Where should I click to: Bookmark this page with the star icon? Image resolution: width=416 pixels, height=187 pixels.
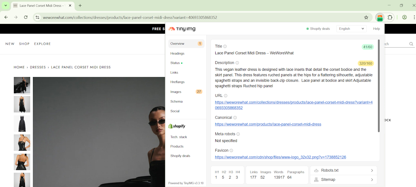(x=366, y=17)
